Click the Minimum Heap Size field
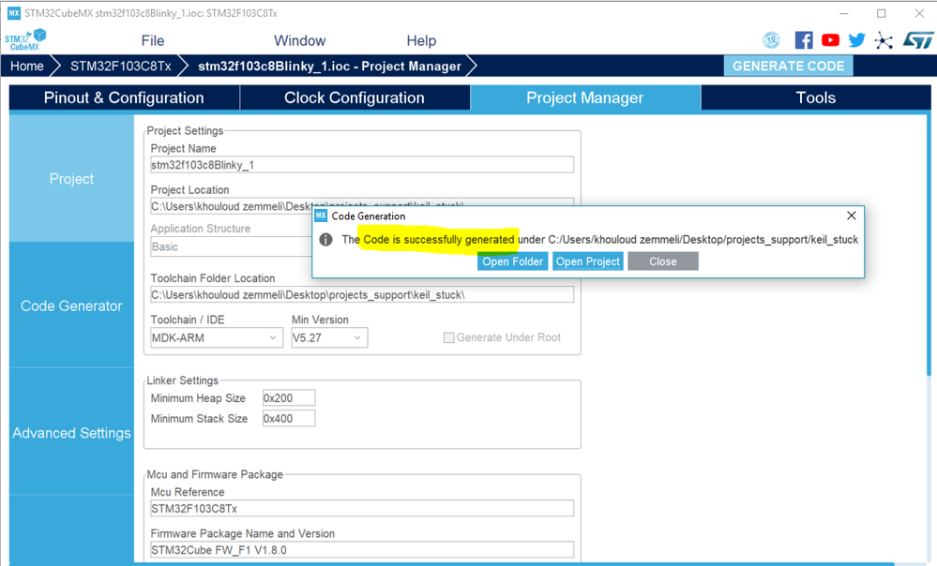937x566 pixels. [289, 398]
